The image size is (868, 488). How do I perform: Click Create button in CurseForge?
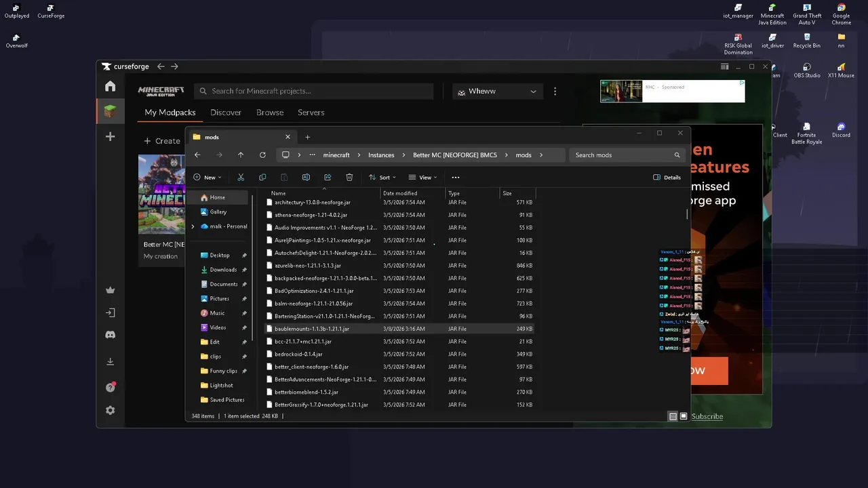[x=162, y=141]
